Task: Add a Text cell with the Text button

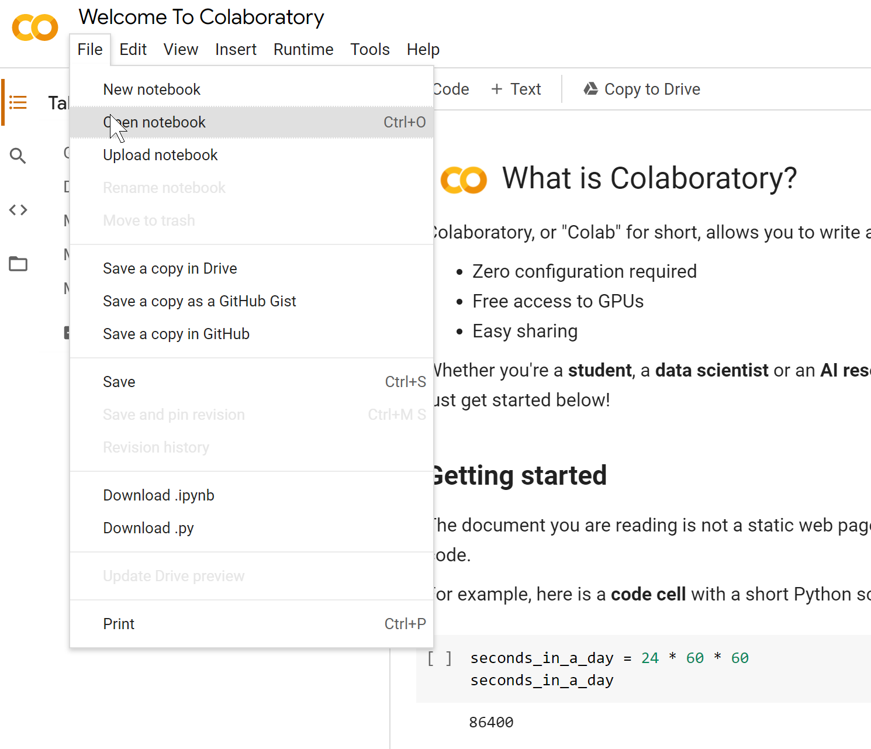Action: pos(516,89)
